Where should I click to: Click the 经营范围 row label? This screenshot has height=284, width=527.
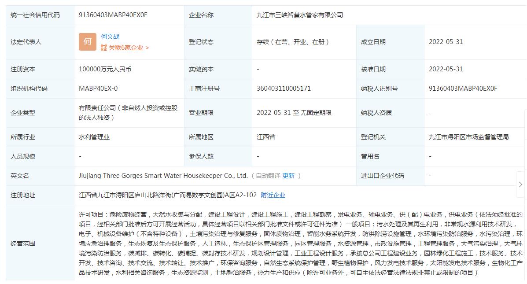pyautogui.click(x=23, y=243)
